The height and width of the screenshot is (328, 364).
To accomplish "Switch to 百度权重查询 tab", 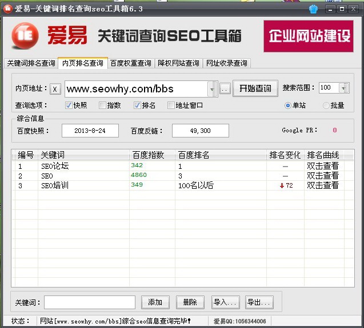I will coord(131,63).
